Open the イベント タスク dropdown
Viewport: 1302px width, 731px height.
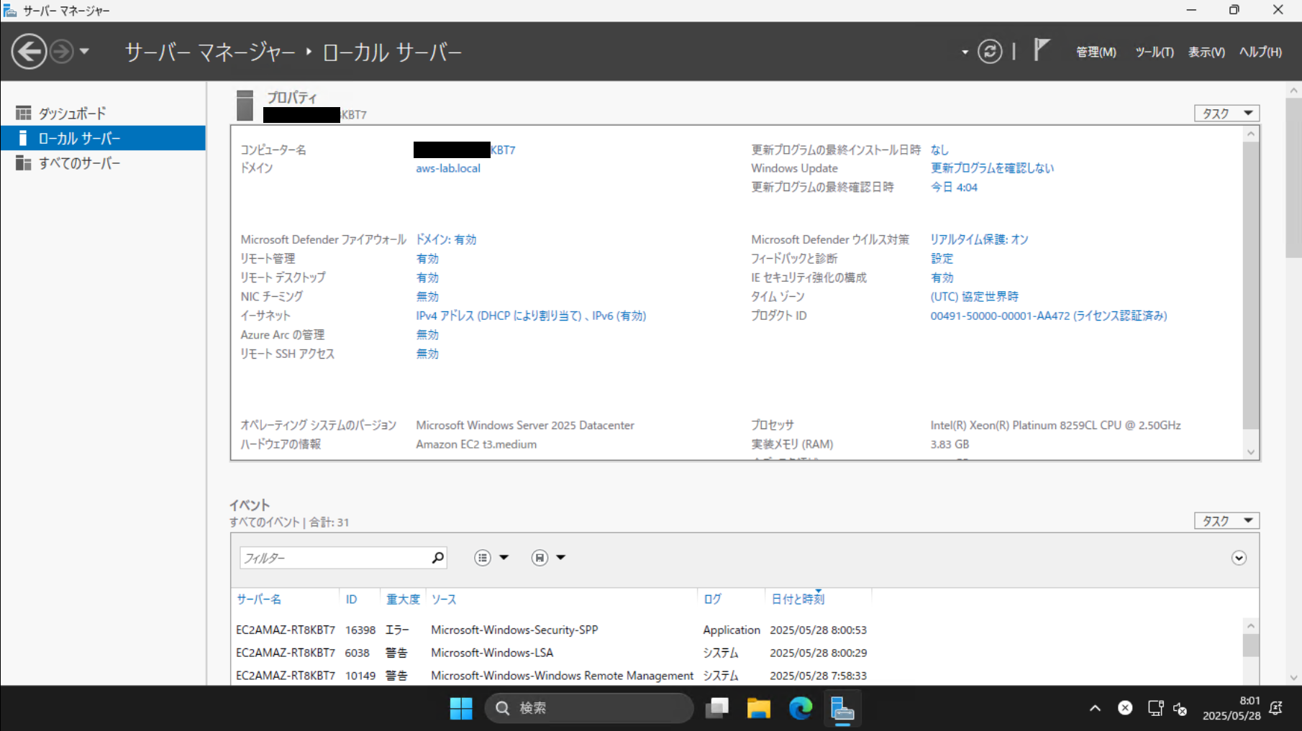[x=1227, y=521]
